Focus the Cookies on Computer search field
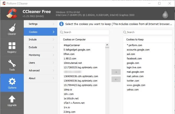Screen dimensions: 175x114 [84, 32]
